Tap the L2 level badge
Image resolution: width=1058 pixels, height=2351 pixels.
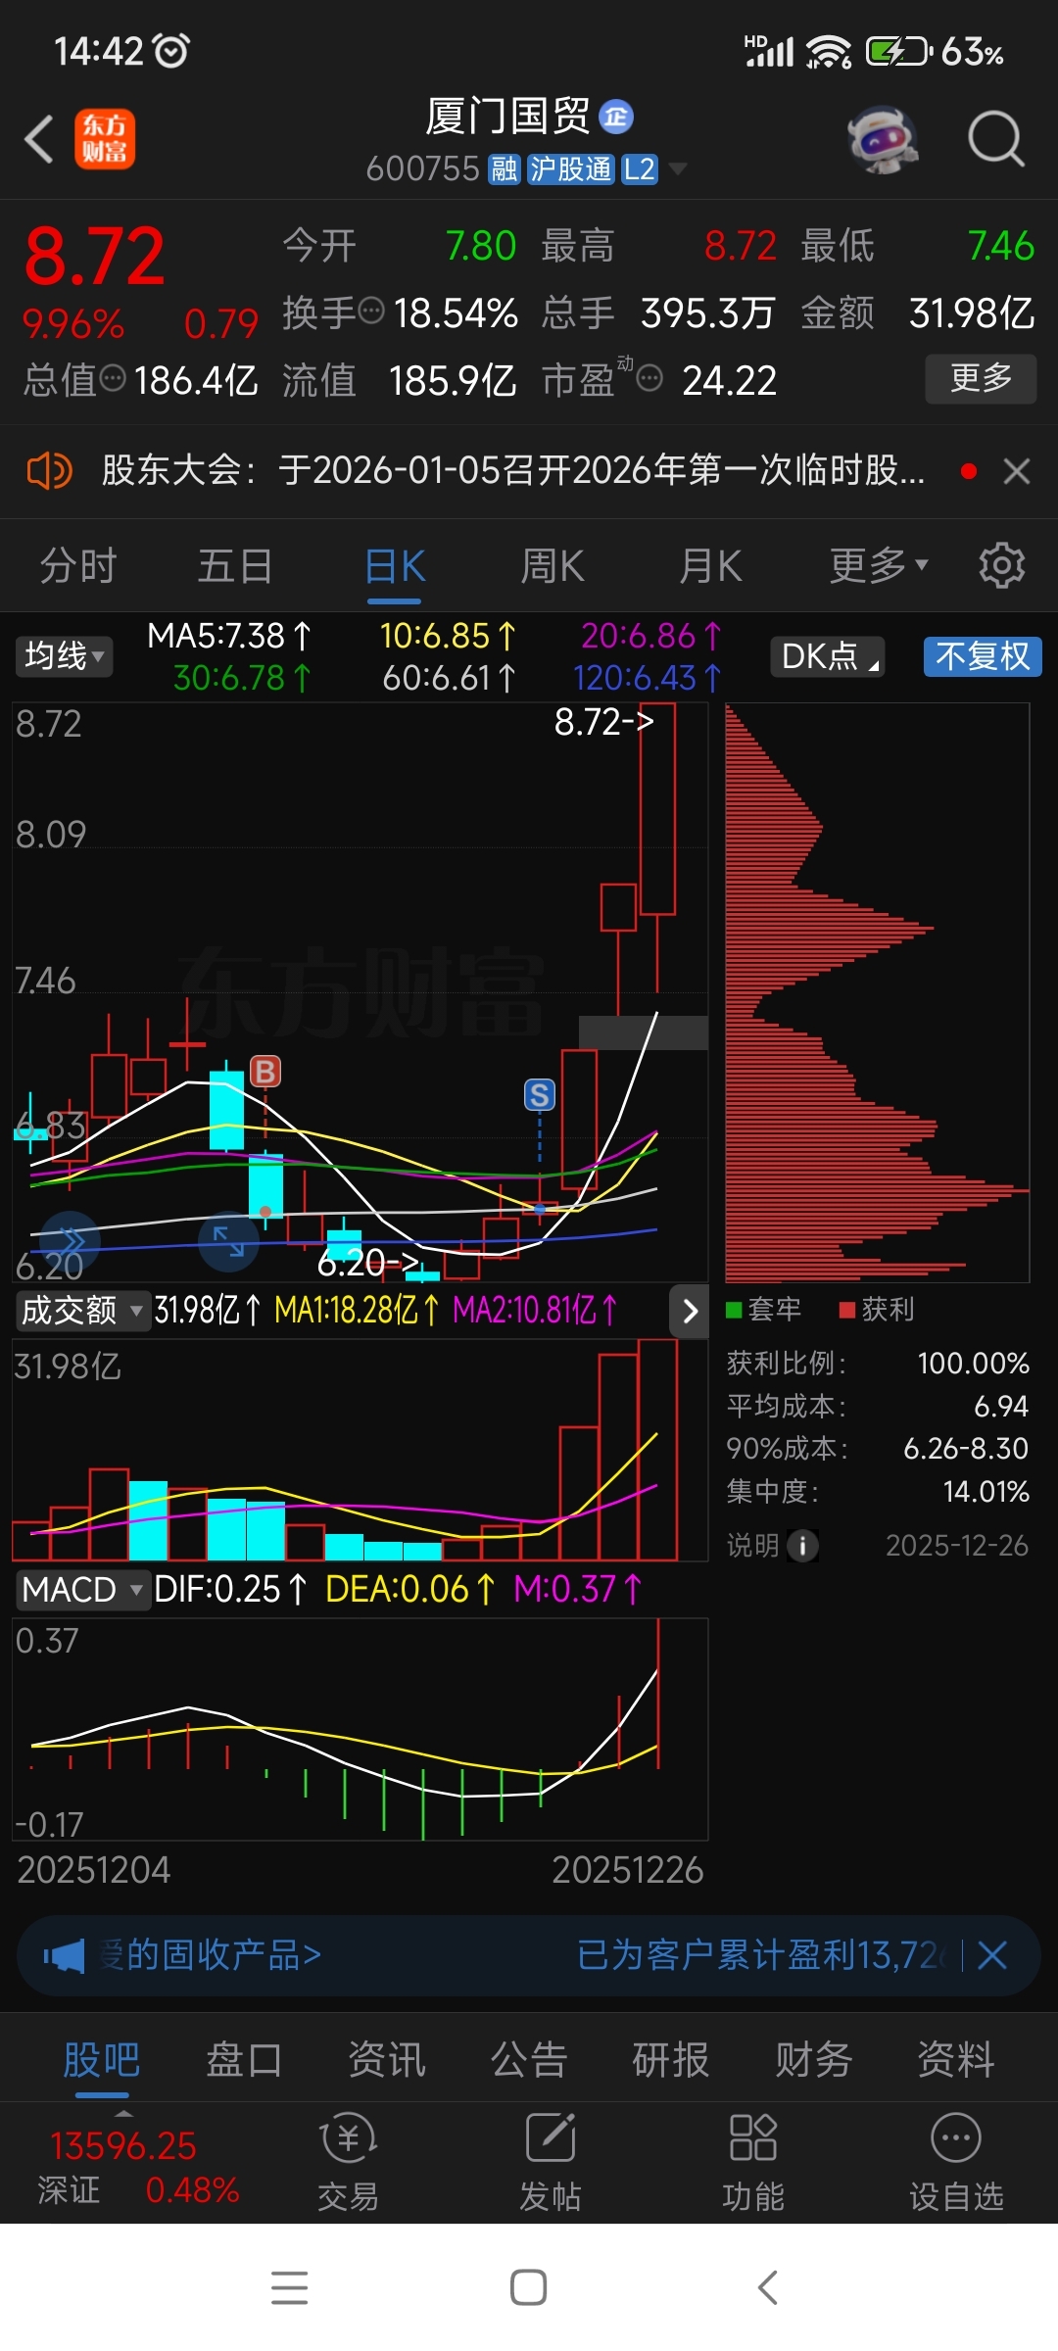[640, 169]
